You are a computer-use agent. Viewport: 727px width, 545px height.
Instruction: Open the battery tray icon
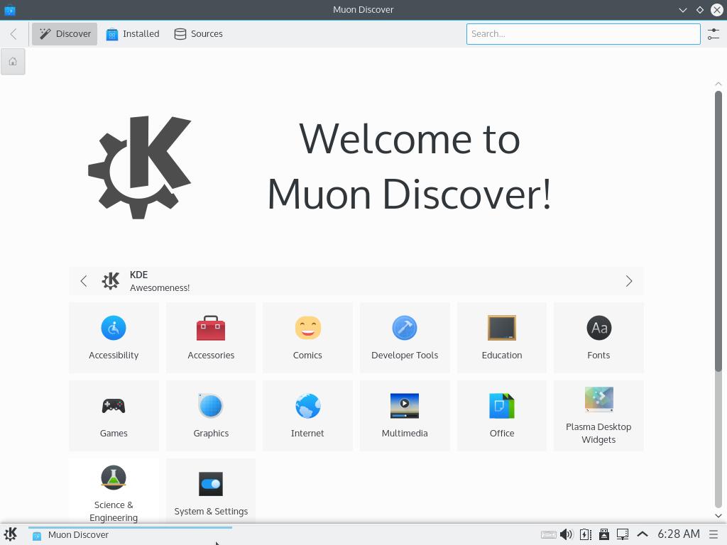(x=586, y=534)
